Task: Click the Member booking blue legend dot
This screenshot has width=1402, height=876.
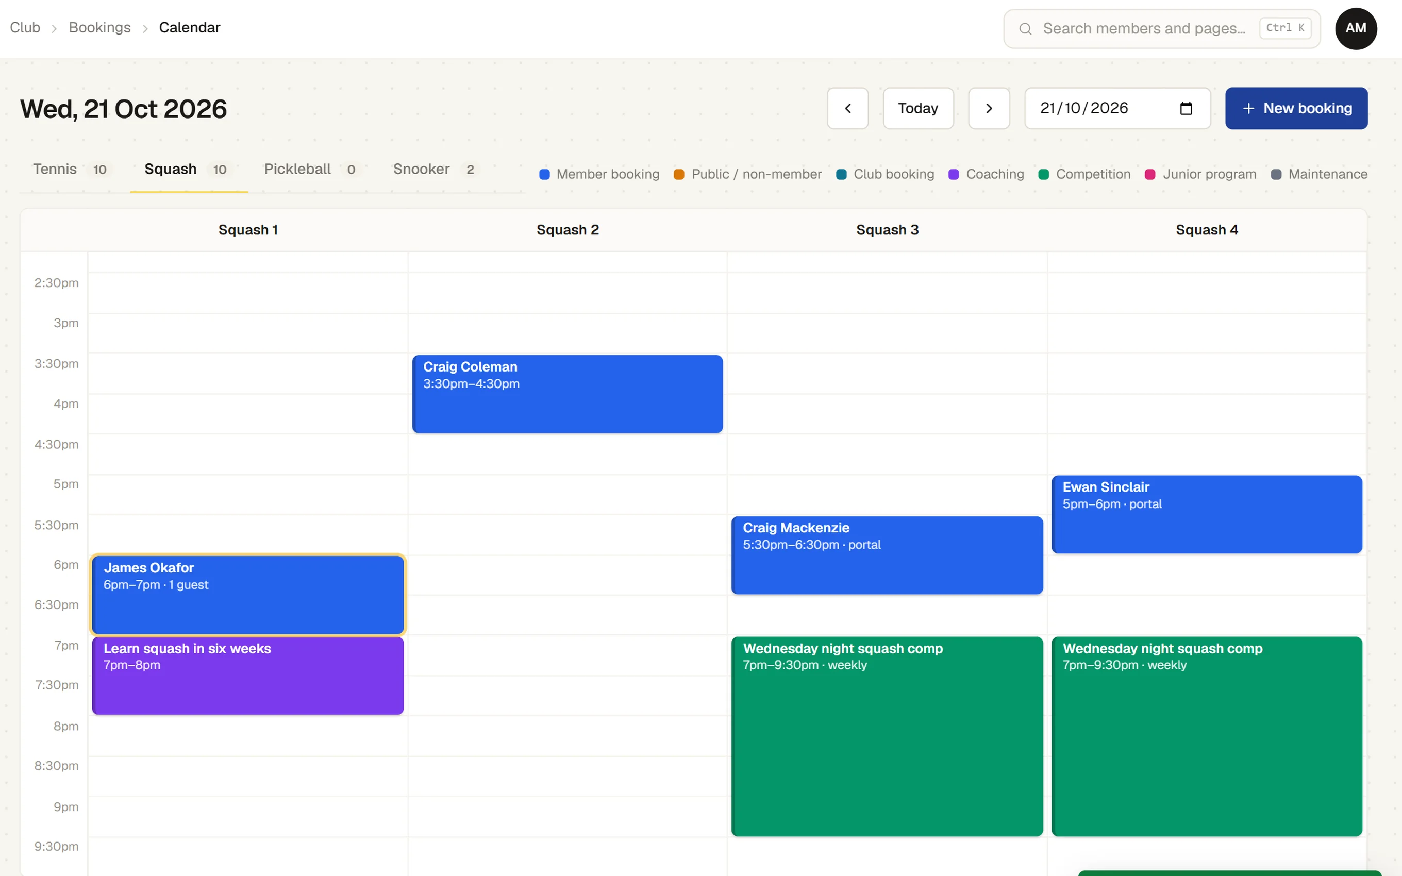Action: point(544,174)
